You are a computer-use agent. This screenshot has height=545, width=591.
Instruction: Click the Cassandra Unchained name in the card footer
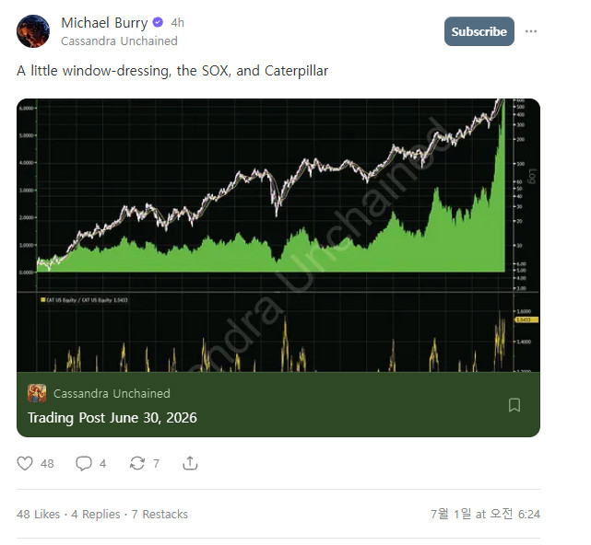click(x=112, y=393)
